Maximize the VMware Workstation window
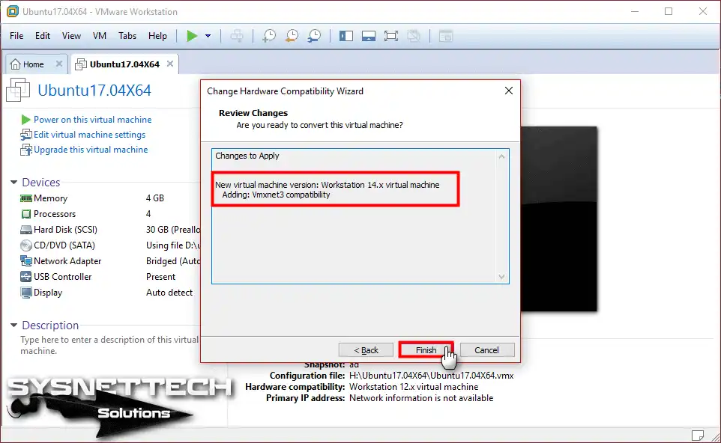This screenshot has height=443, width=721. 669,11
